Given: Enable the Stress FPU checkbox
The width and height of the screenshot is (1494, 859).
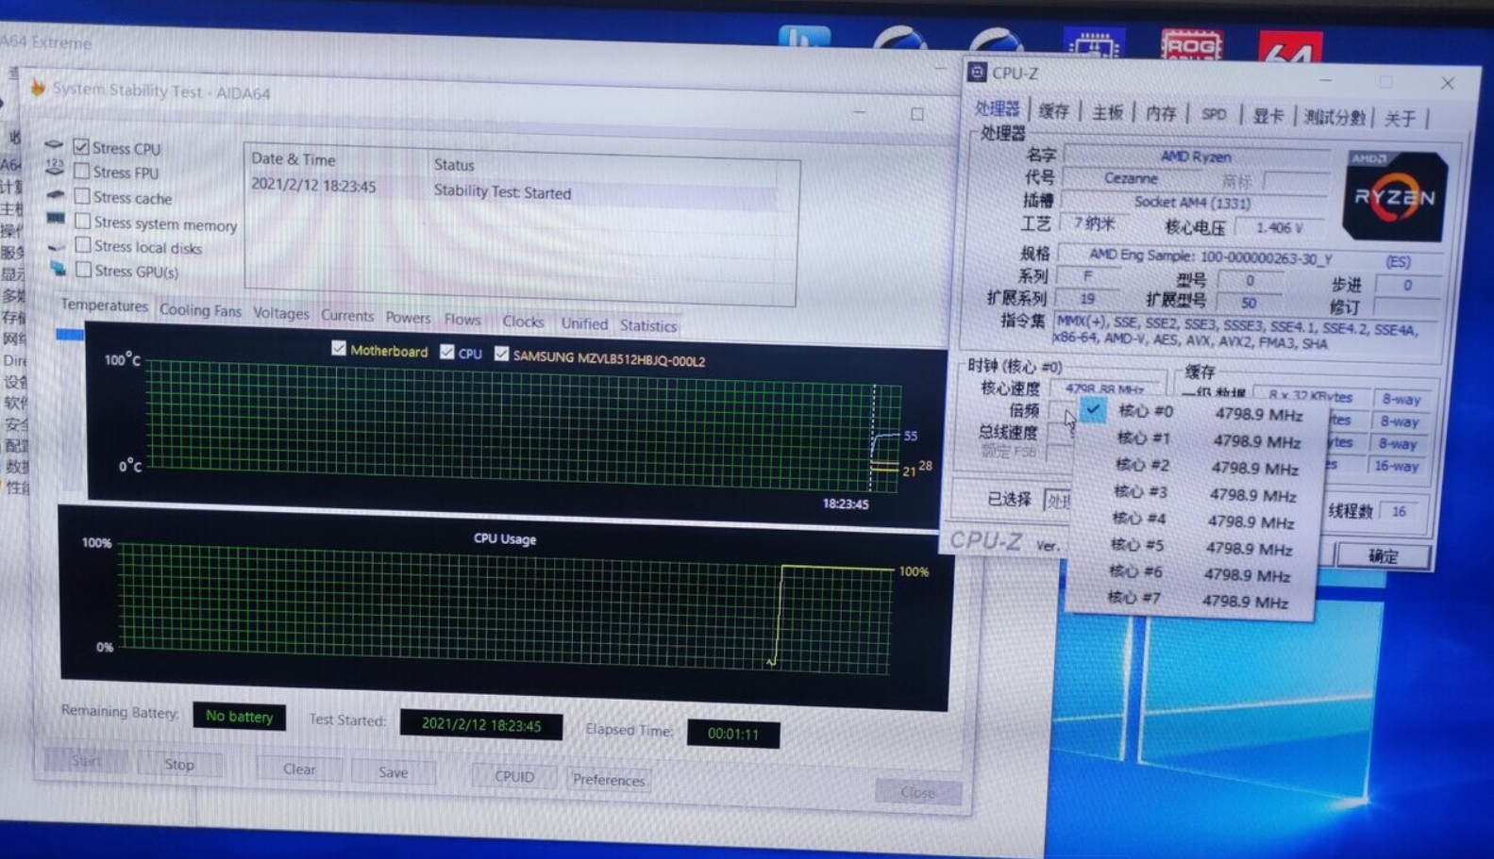Looking at the screenshot, I should 82,171.
